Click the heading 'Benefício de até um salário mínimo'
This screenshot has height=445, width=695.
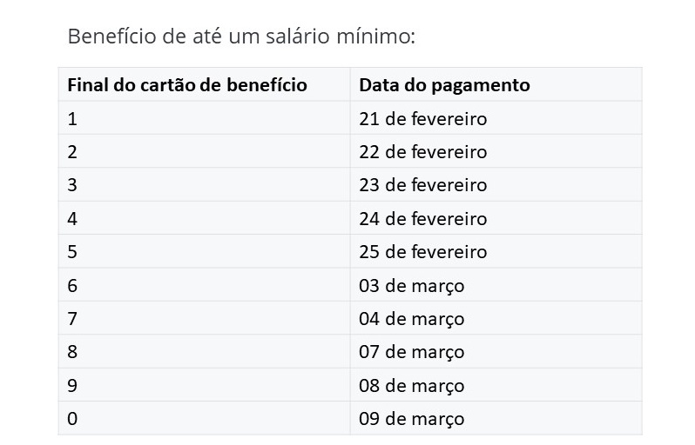coord(241,37)
